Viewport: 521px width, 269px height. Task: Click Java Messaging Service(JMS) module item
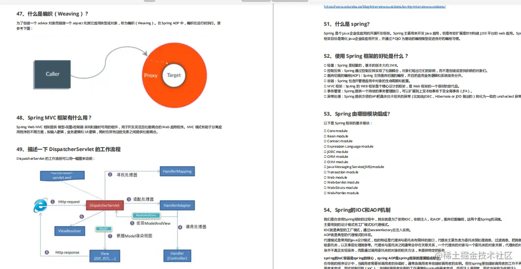click(354, 167)
